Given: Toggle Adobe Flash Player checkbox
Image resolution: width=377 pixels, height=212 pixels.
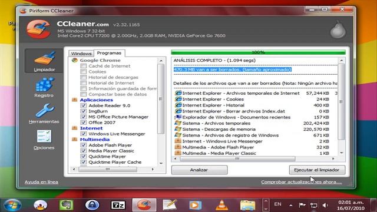Looking at the screenshot, I should click(x=84, y=145).
